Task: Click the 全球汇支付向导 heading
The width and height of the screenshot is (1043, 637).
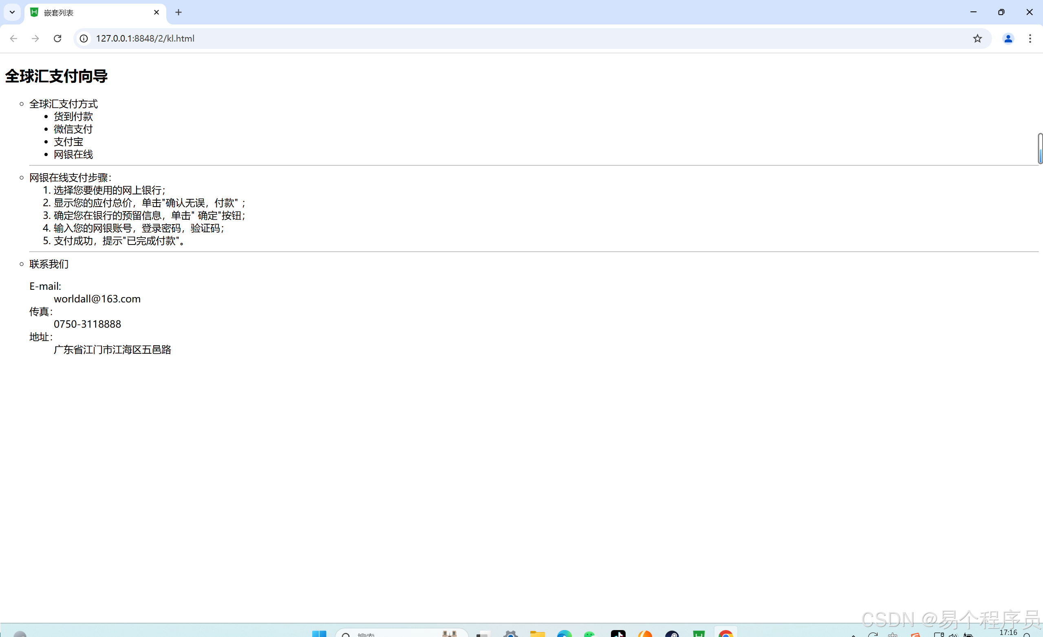Action: coord(56,76)
